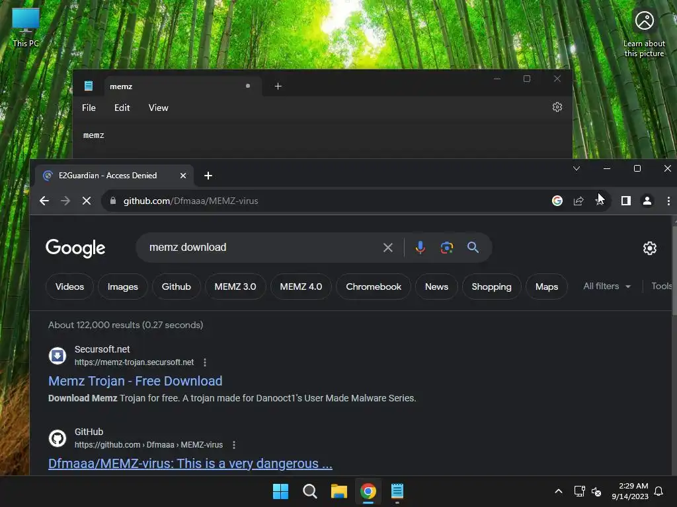This screenshot has width=677, height=507.
Task: Click Securesoft.net site favicon
Action: [58, 356]
